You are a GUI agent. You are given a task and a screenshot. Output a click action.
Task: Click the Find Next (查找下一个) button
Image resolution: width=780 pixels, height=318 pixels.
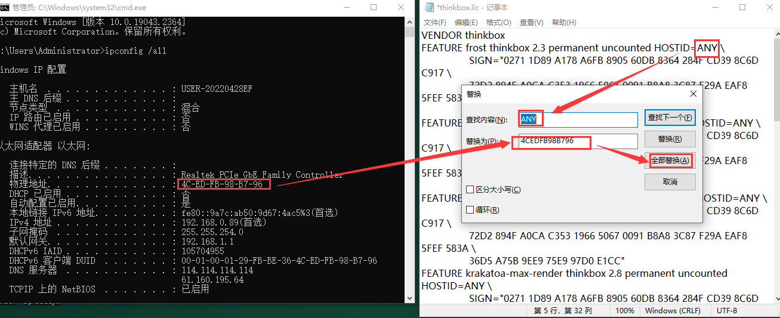(x=670, y=118)
